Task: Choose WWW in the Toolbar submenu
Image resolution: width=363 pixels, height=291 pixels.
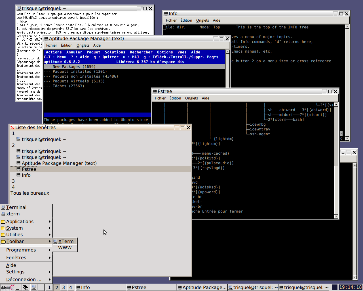Action: coord(65,248)
